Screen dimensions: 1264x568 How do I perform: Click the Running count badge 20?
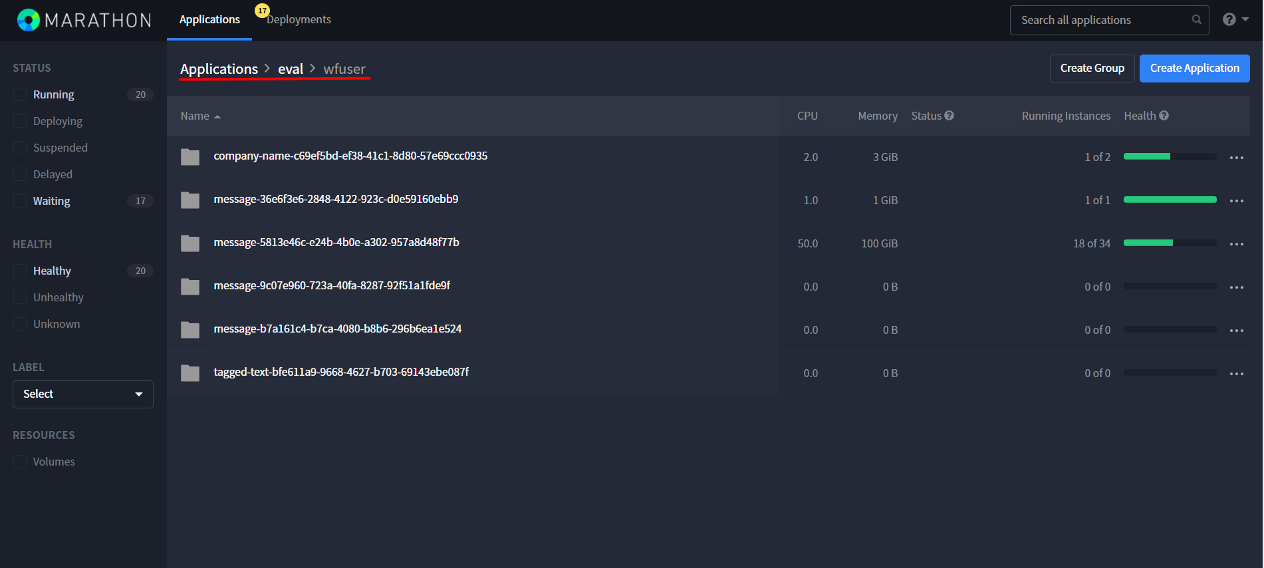140,94
